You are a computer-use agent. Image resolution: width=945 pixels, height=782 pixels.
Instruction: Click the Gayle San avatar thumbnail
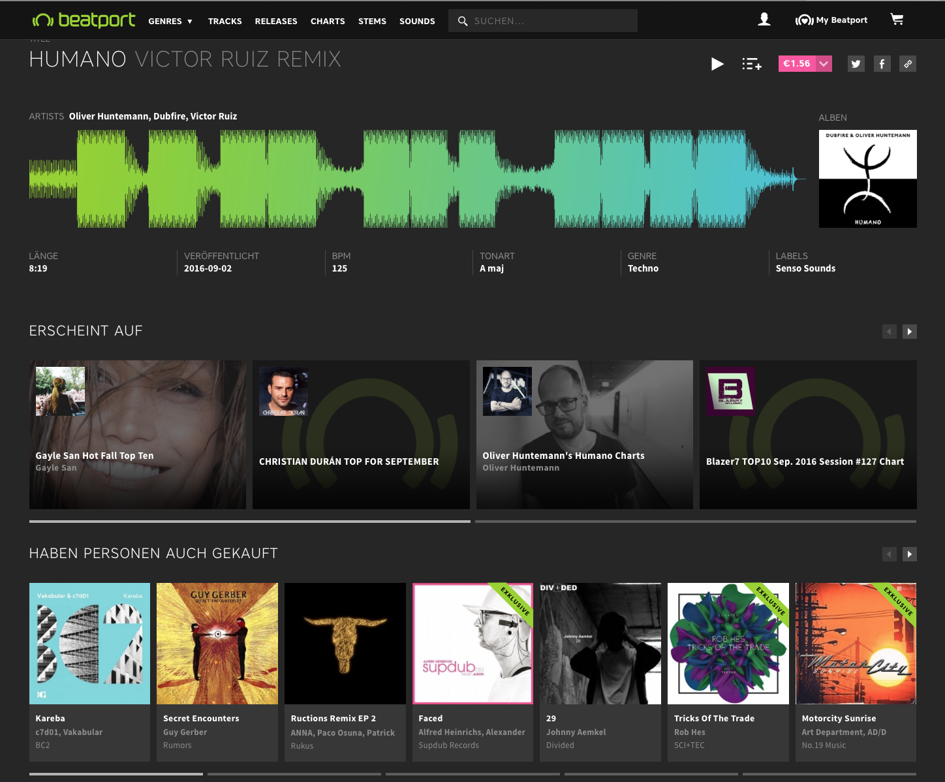click(x=60, y=391)
